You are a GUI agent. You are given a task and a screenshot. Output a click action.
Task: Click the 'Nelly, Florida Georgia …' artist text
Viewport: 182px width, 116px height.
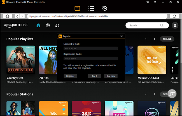tap(53, 82)
